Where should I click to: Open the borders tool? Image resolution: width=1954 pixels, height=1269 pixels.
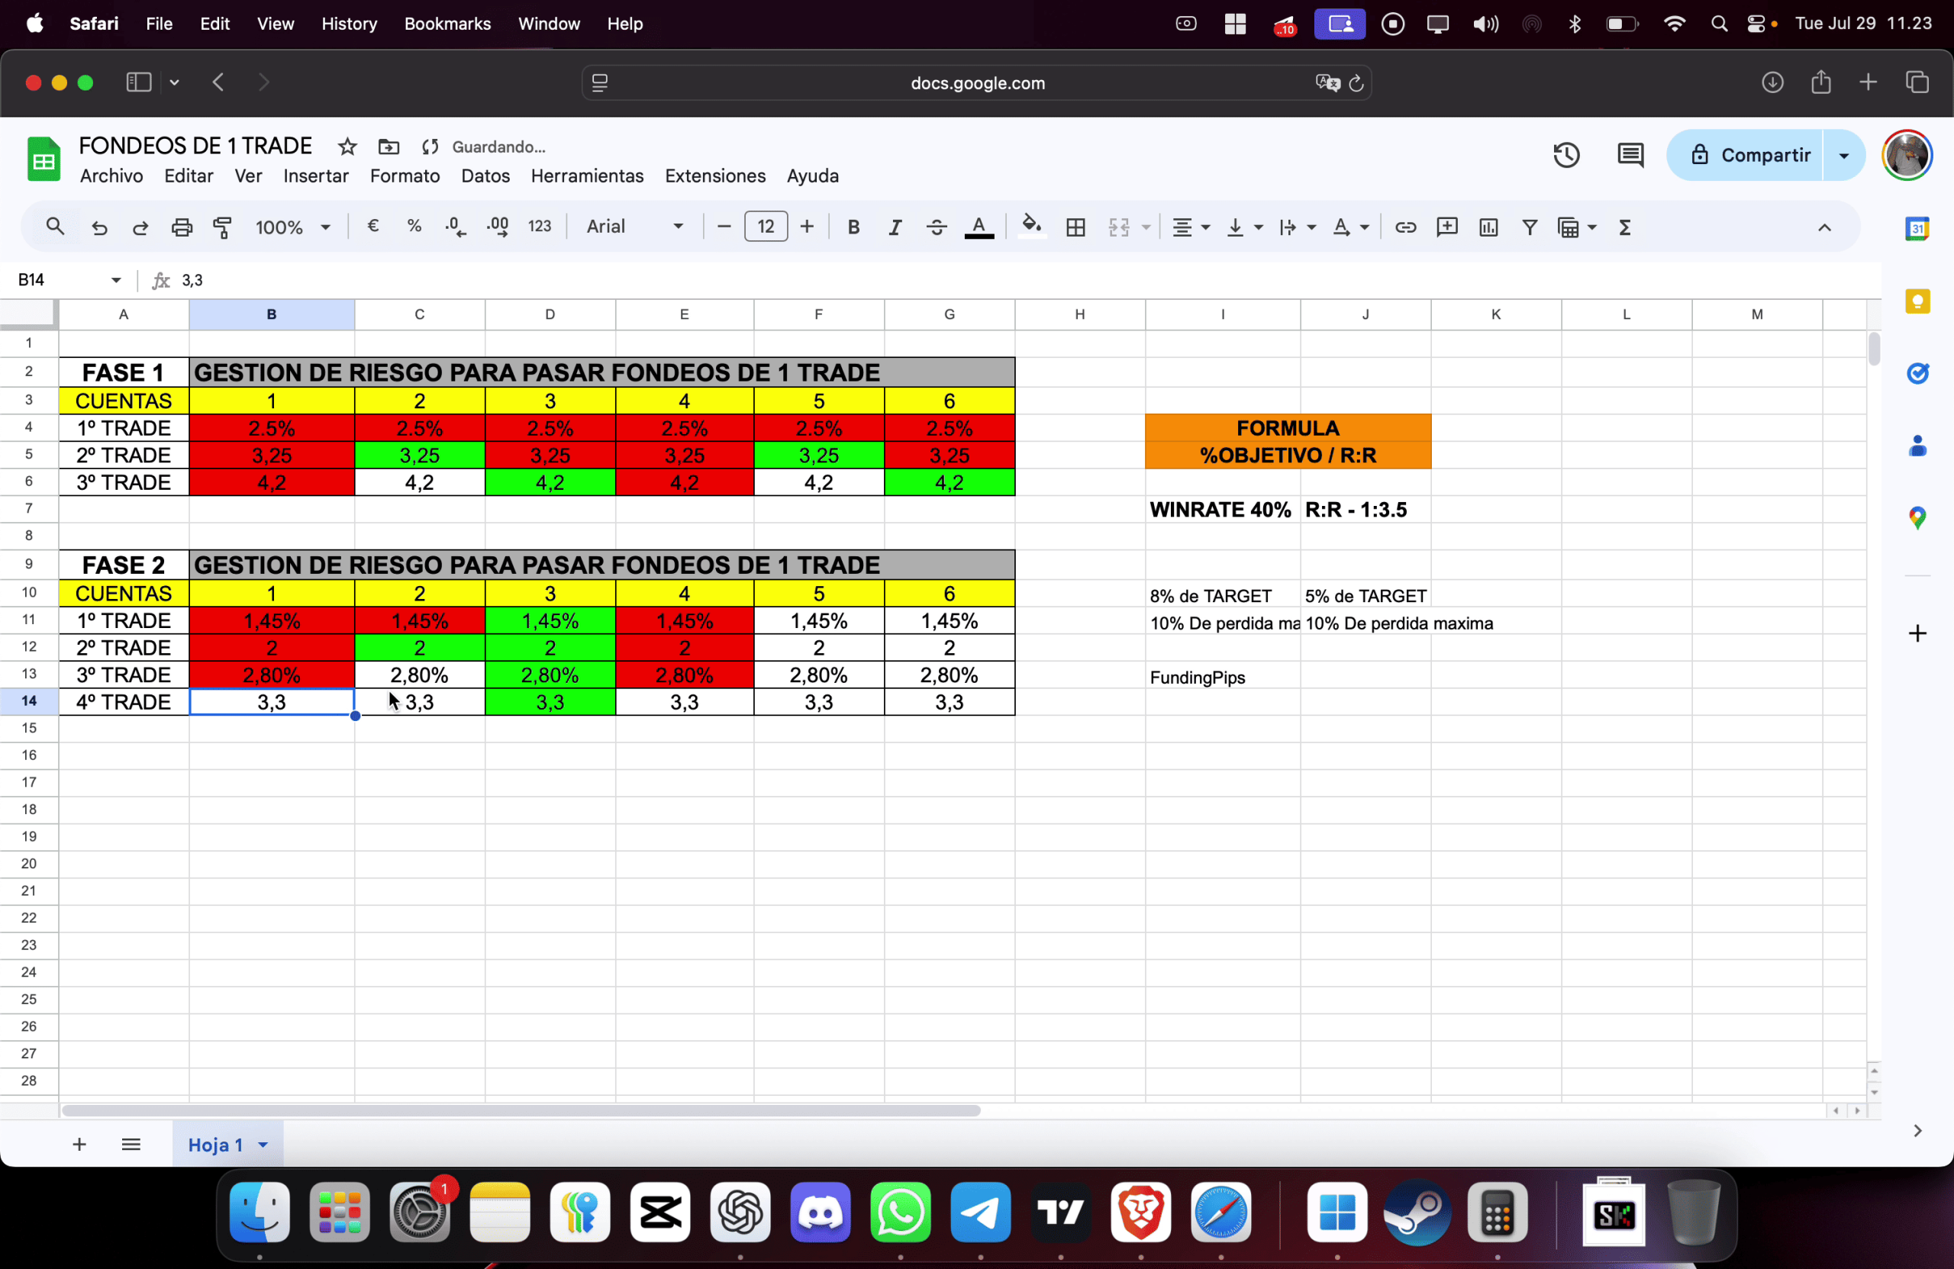click(x=1075, y=227)
